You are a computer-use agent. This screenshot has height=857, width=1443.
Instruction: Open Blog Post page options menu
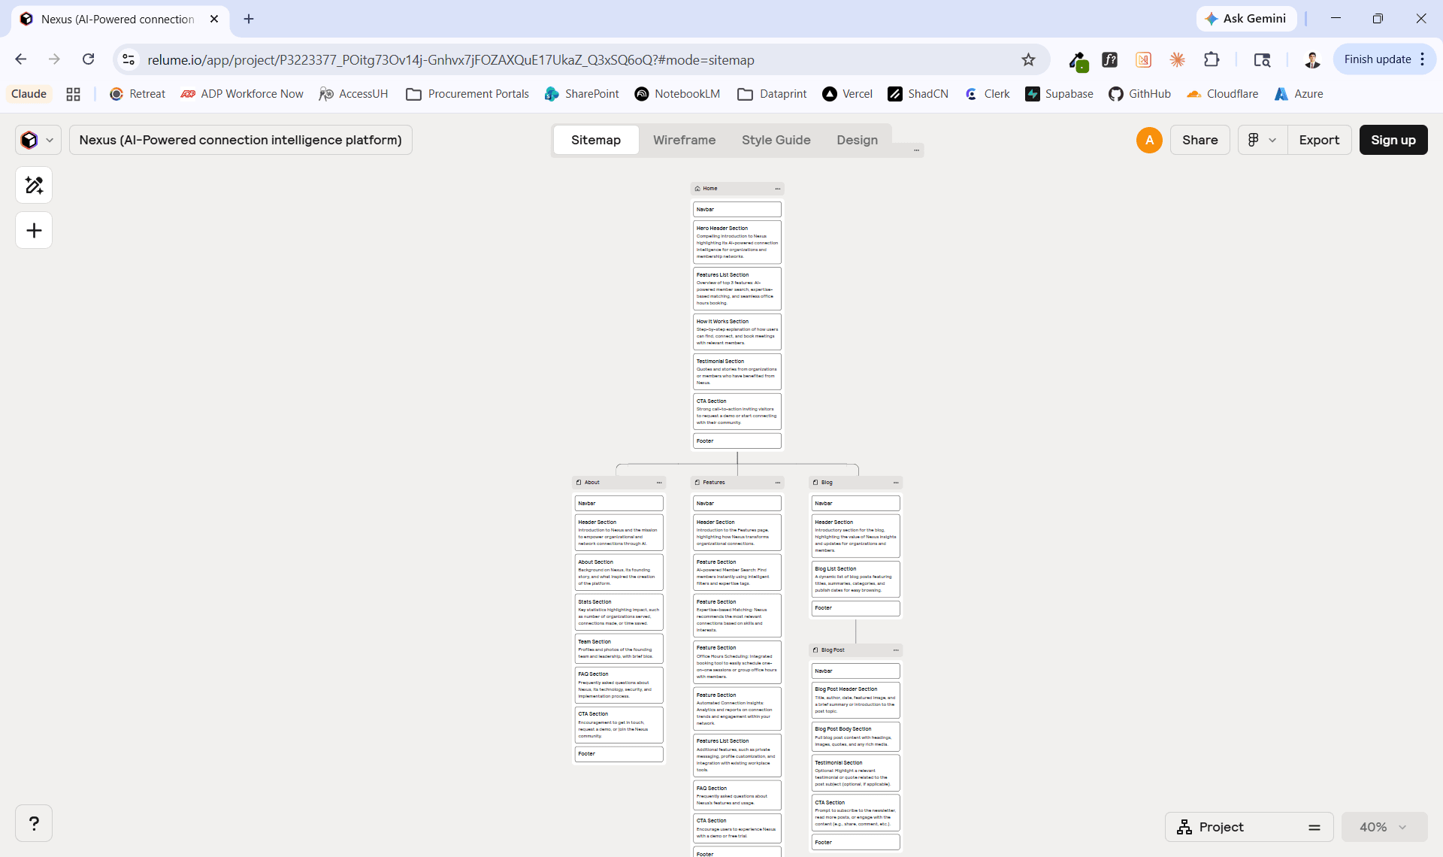pos(896,650)
